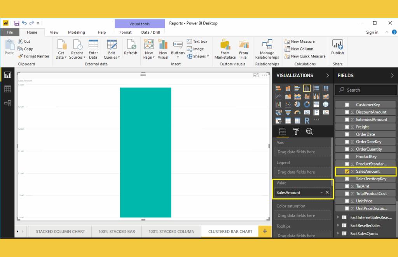
Task: Pick the funnel chart visualization
Action: pos(288,112)
